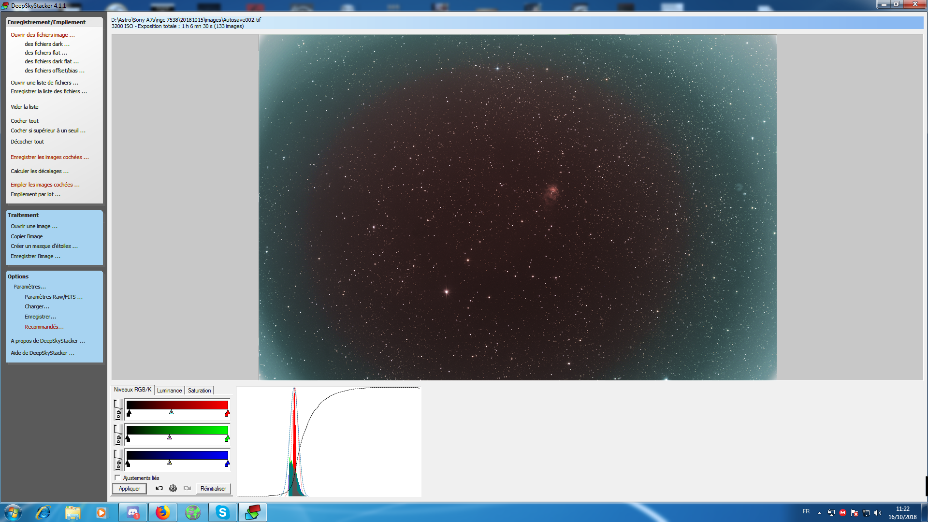Click the Réinitialiser button

213,489
